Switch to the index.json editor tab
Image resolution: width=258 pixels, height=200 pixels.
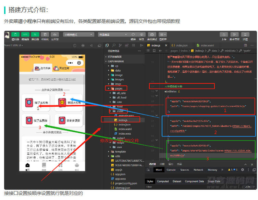pos(181,45)
